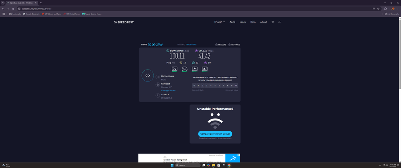The width and height of the screenshot is (401, 168).
Task: Share the result on Facebook
Action: pyautogui.click(x=157, y=45)
